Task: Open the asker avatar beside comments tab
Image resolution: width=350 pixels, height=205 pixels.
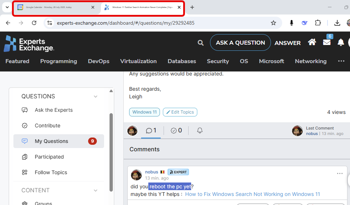Action: click(x=132, y=131)
